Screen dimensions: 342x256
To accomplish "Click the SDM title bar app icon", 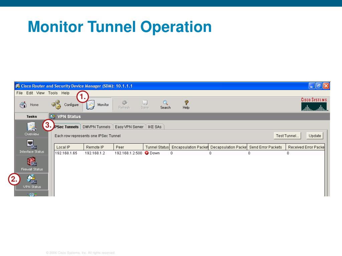I will point(18,86).
